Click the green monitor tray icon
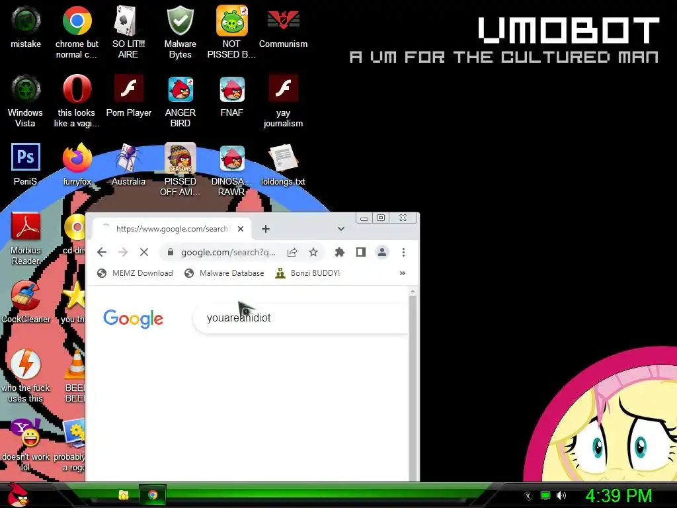The height and width of the screenshot is (508, 677). pos(545,495)
